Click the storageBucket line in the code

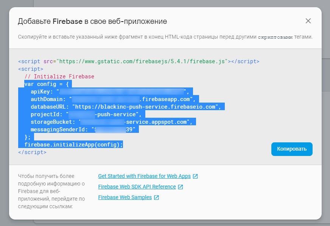(x=112, y=122)
